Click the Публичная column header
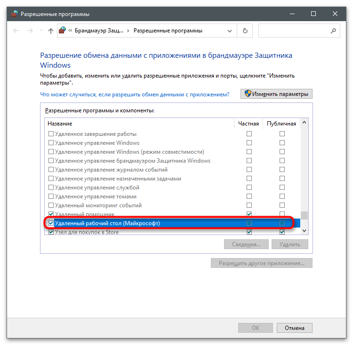Viewport: 353px width, 345px height. point(281,124)
